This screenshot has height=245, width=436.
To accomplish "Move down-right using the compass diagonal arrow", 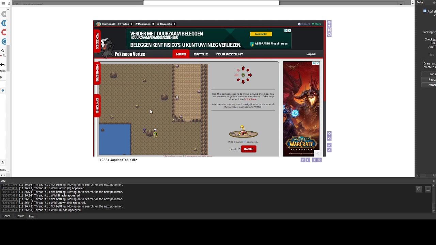I will 248,80.
